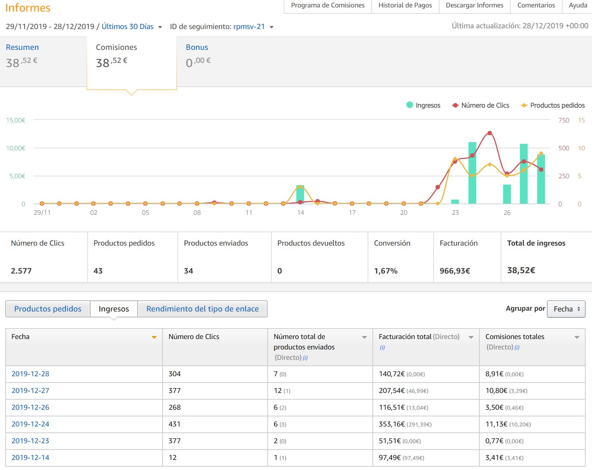Open the Últimos 30 Días date range dropdown
Image resolution: width=592 pixels, height=470 pixels.
point(132,26)
